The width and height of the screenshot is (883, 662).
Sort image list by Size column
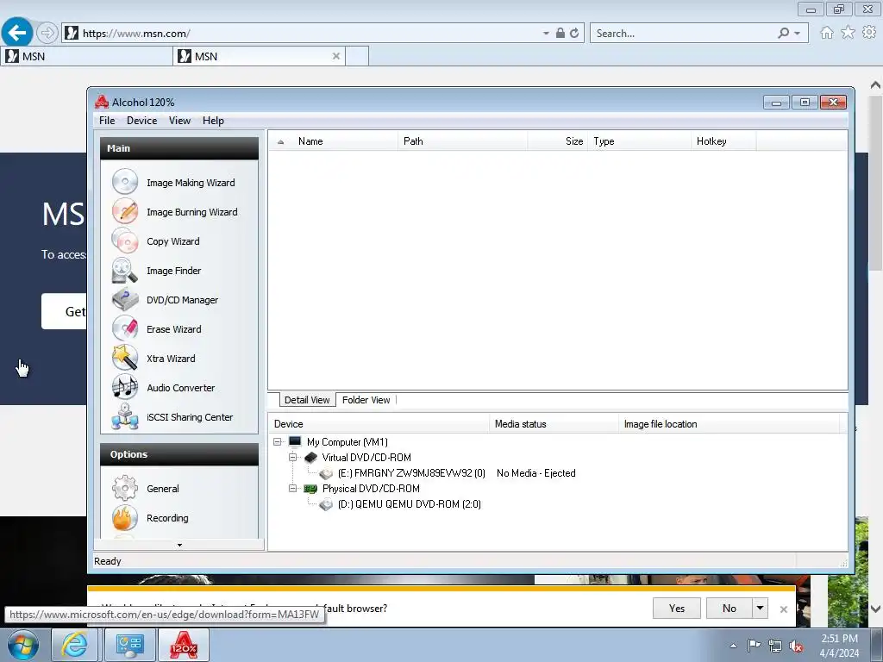click(x=558, y=141)
